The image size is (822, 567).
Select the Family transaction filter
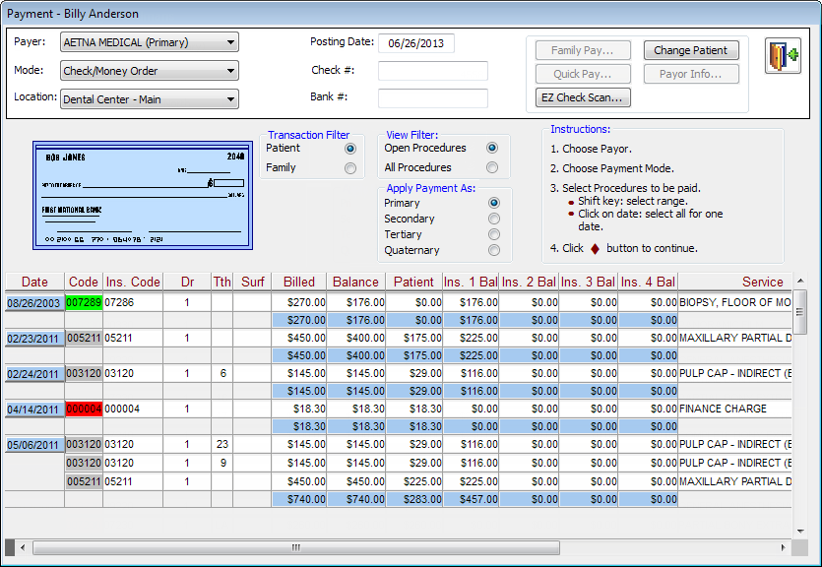click(x=350, y=168)
